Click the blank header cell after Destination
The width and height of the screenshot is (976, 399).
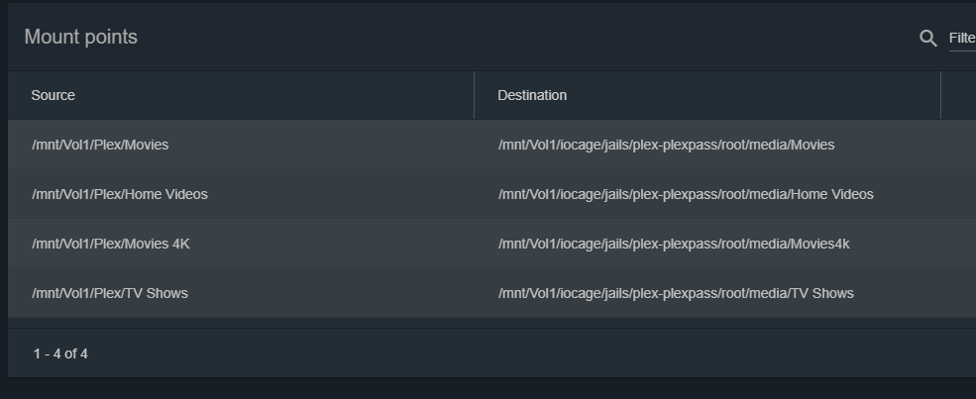(958, 95)
